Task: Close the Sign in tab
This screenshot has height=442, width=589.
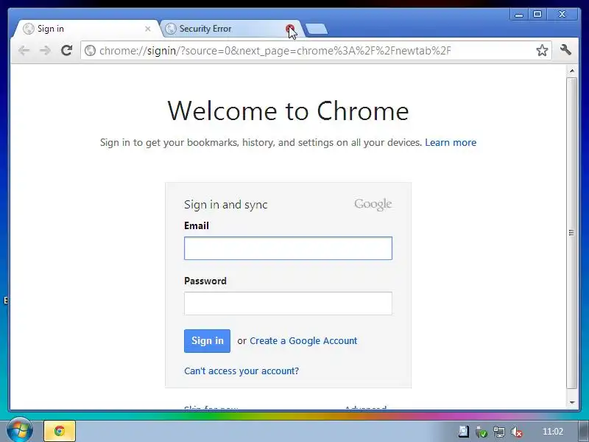Action: [148, 29]
